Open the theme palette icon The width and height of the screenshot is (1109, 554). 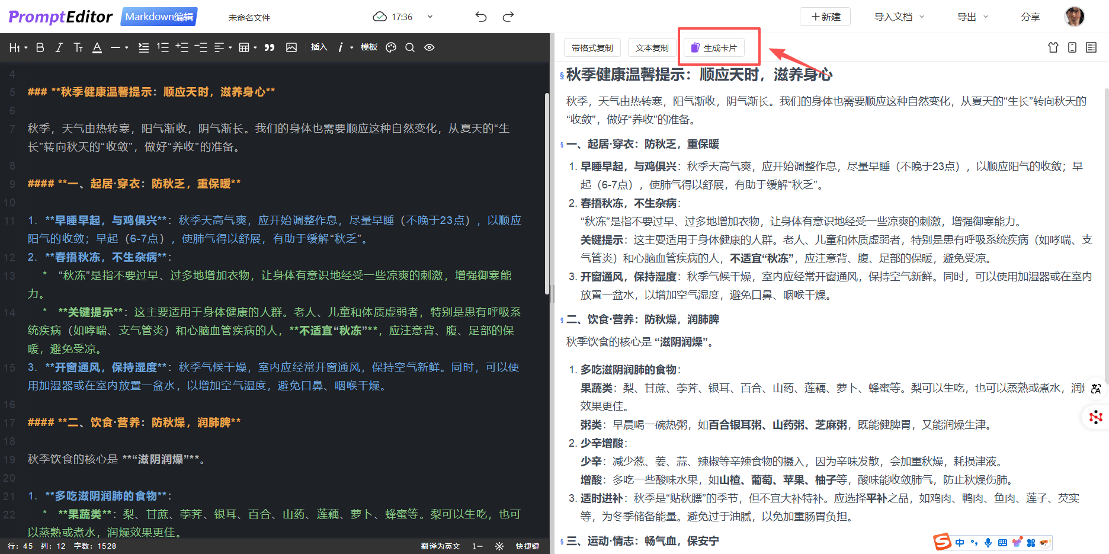391,47
